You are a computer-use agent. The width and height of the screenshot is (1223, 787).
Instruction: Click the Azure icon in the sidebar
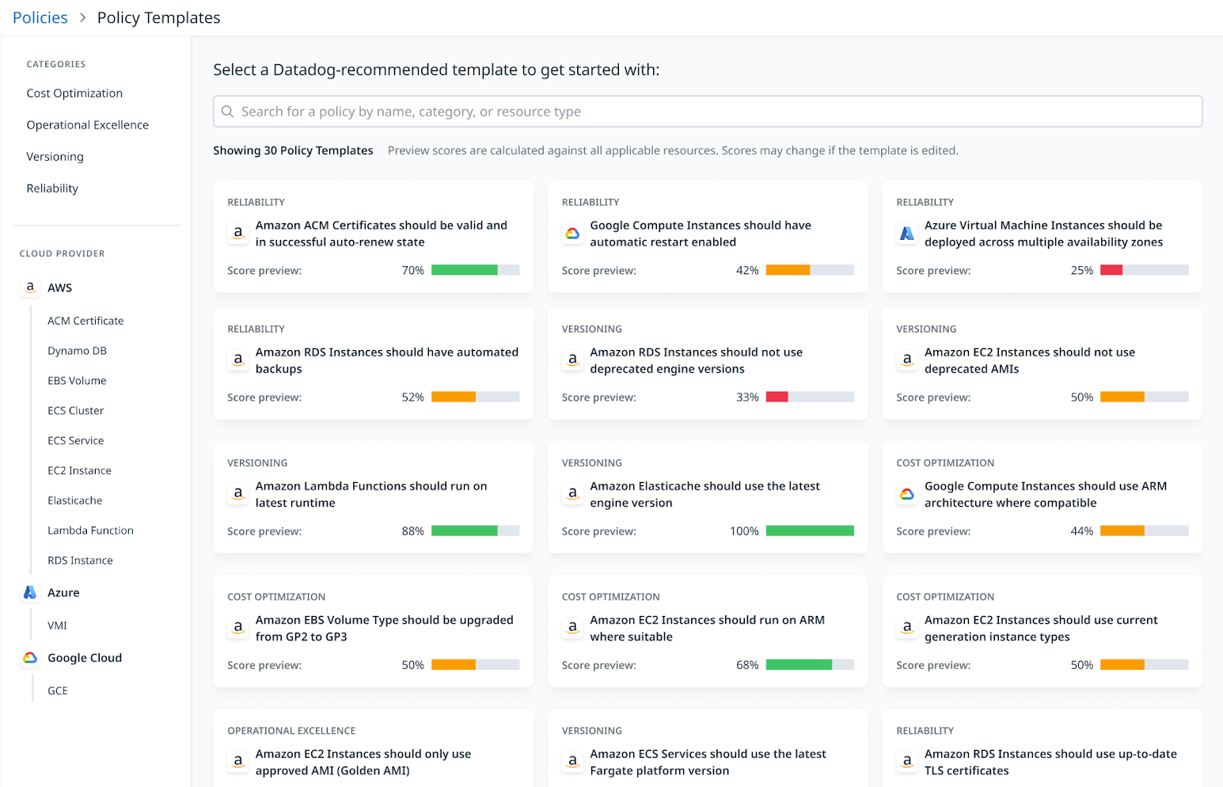pyautogui.click(x=30, y=592)
